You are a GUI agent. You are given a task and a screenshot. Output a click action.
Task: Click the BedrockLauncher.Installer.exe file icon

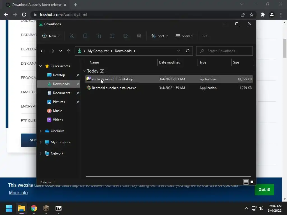tap(89, 88)
